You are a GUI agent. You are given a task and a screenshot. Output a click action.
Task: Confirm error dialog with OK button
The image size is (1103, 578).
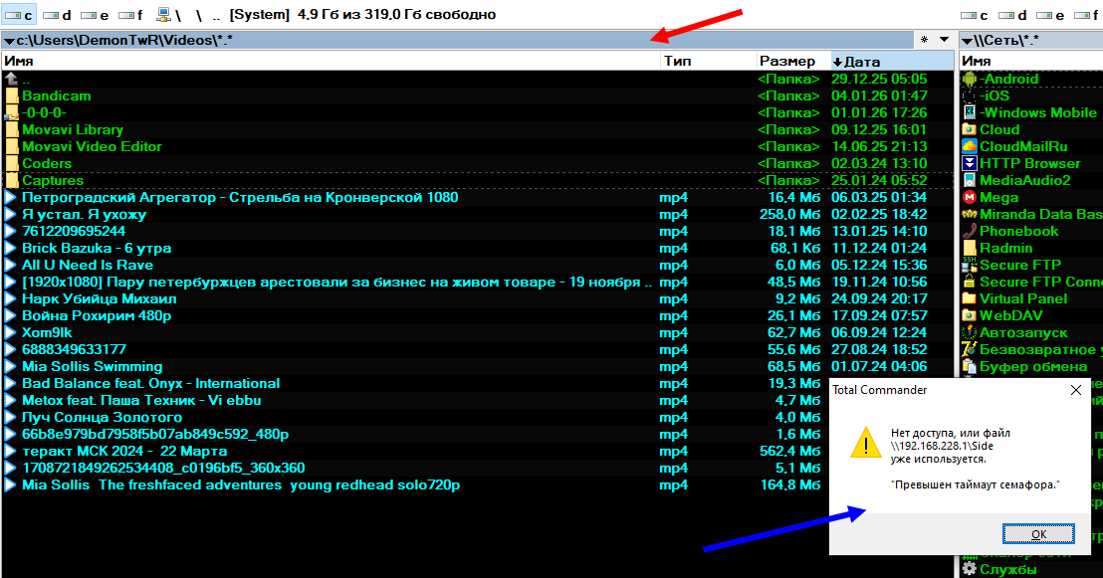pos(1038,533)
